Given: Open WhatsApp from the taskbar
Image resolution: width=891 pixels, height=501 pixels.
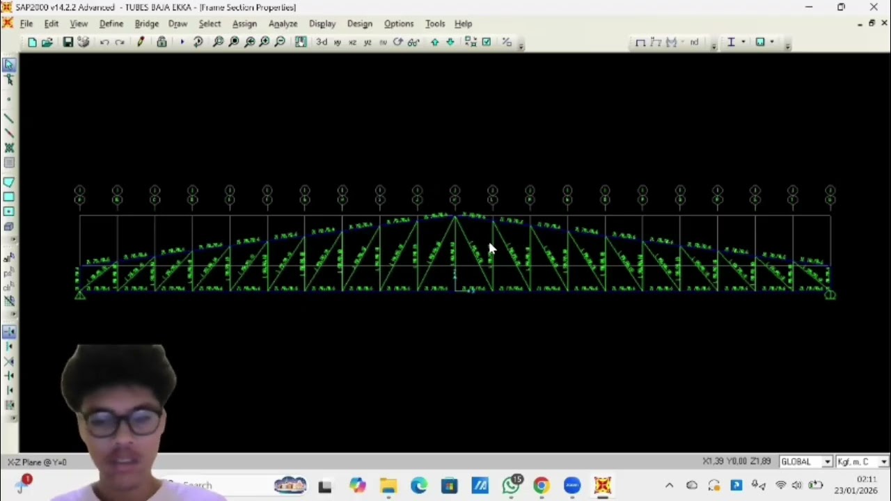Looking at the screenshot, I should click(x=511, y=485).
